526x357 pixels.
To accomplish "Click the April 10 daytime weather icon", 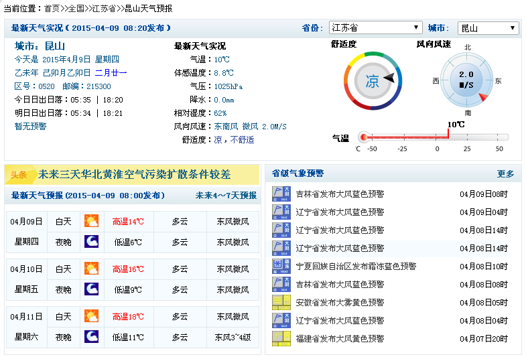I will (x=90, y=269).
